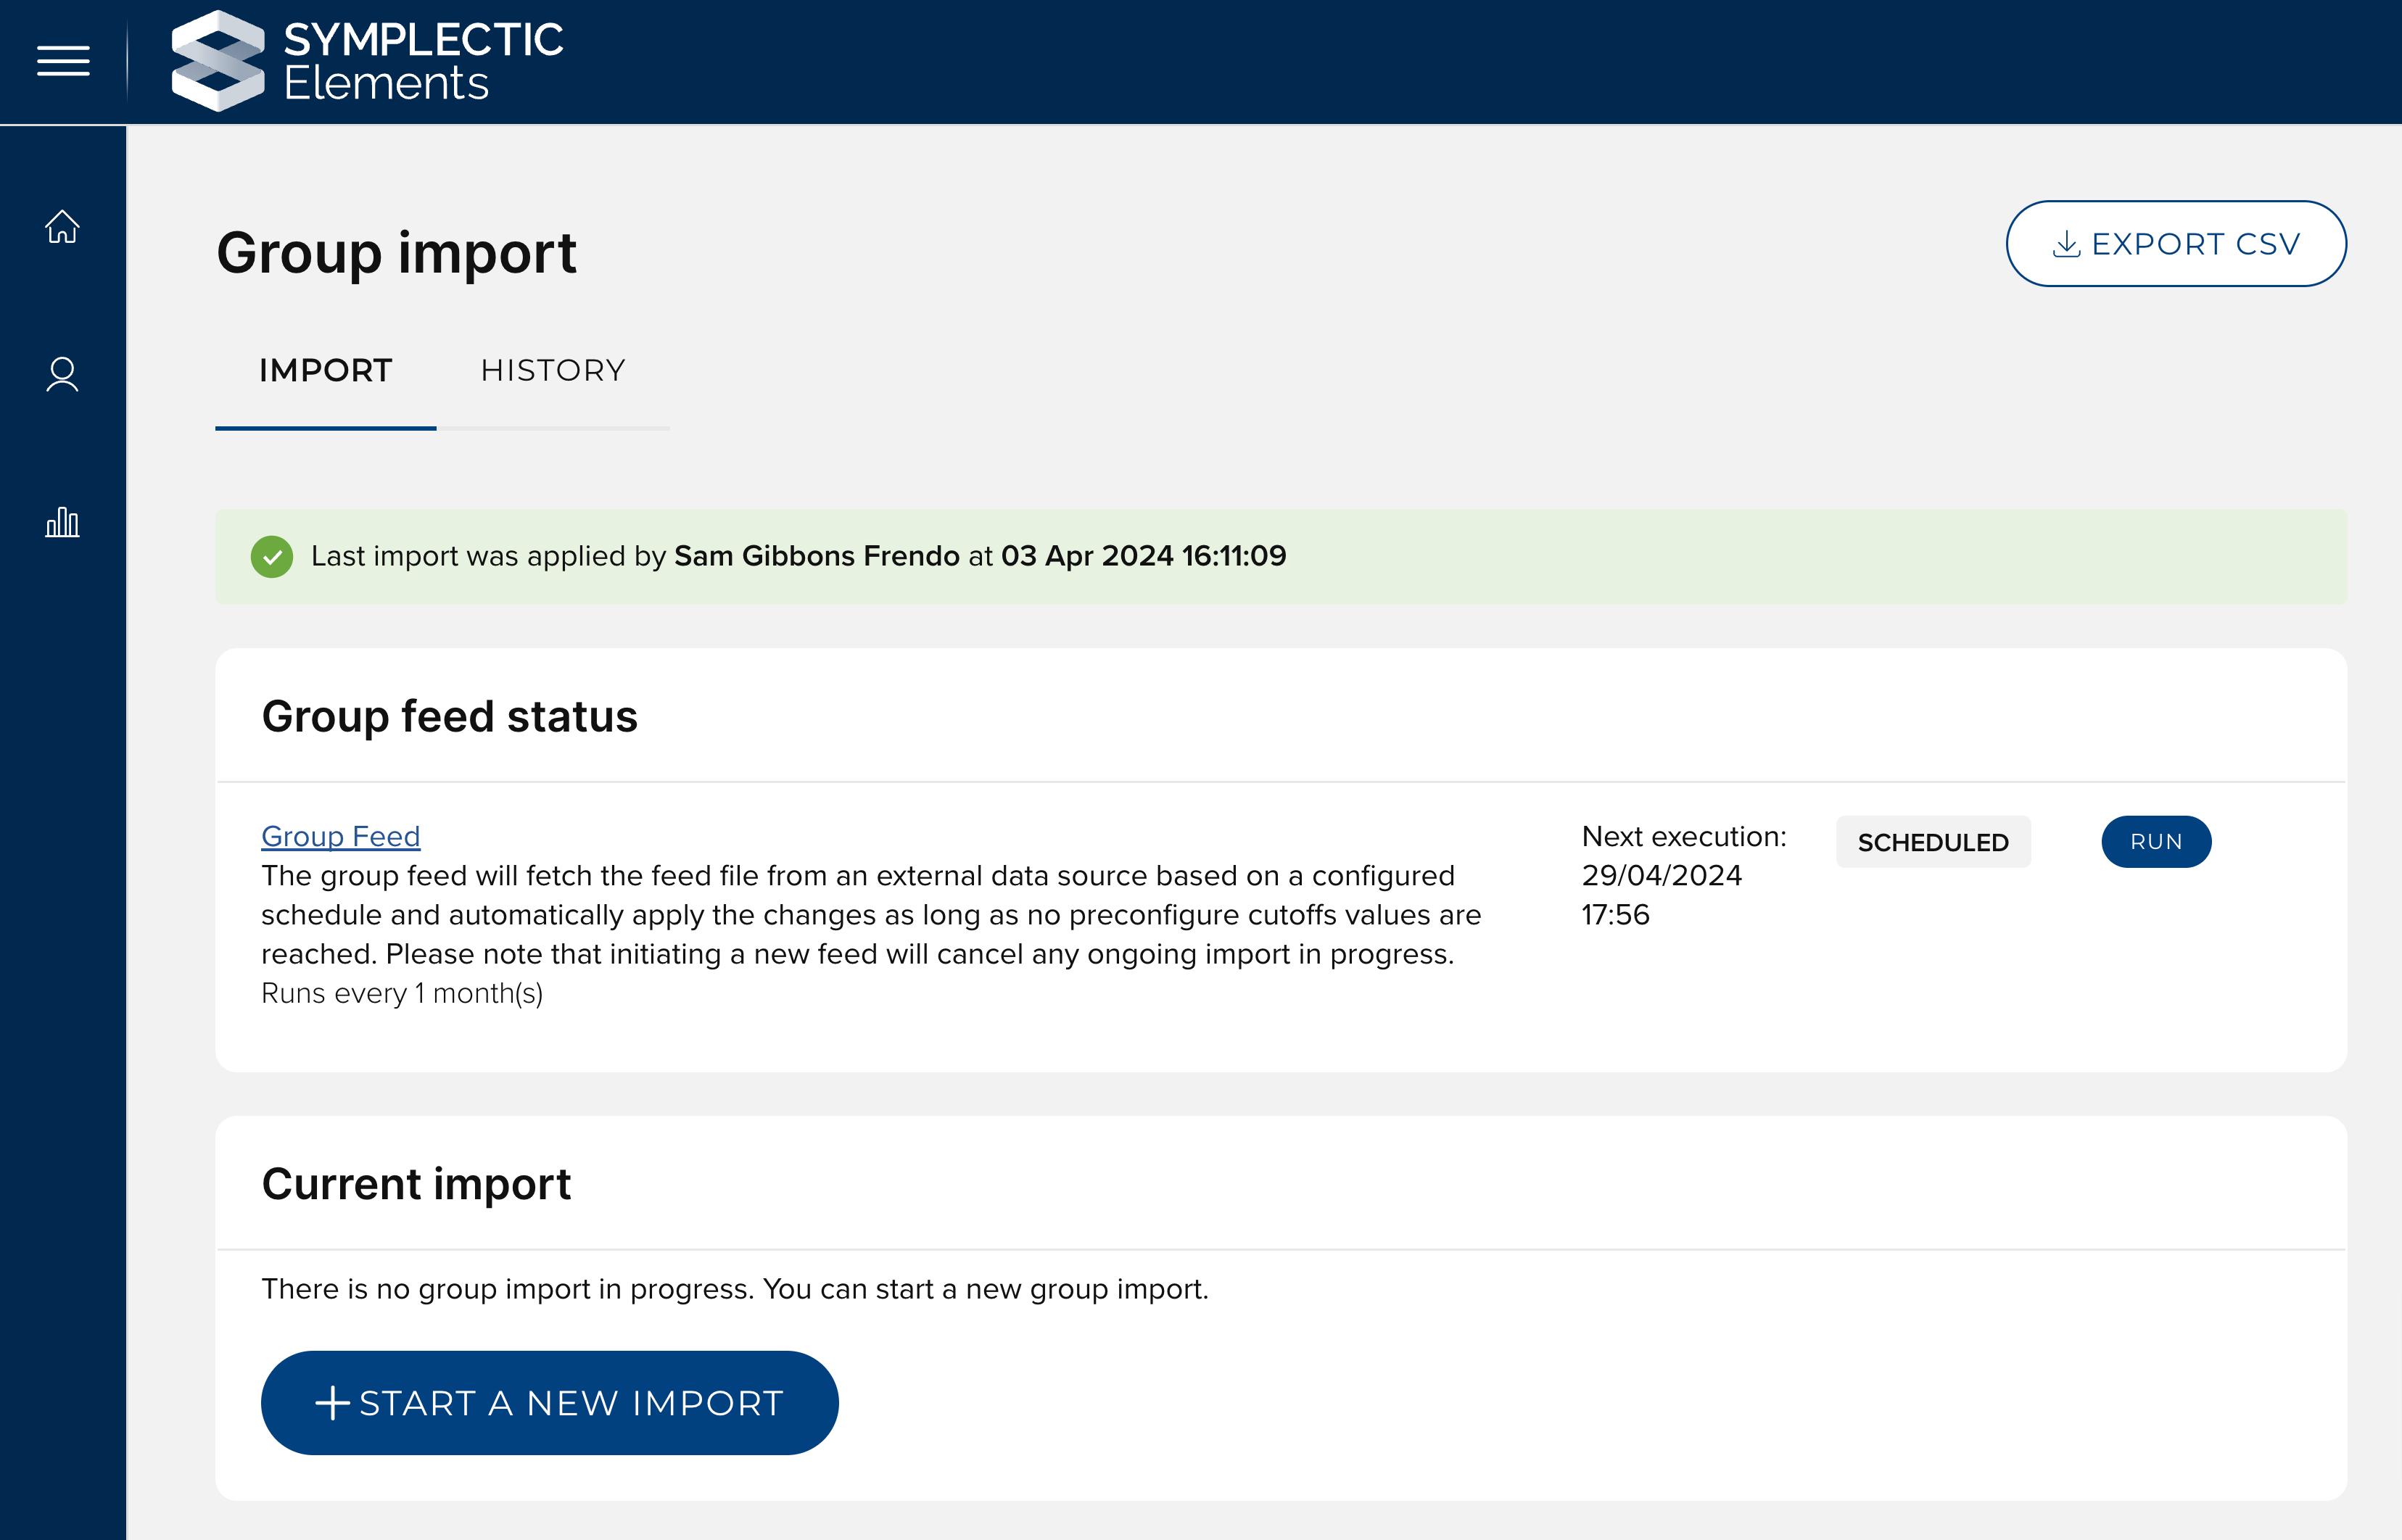The image size is (2402, 1540).
Task: Open the hamburger navigation menu
Action: coord(63,61)
